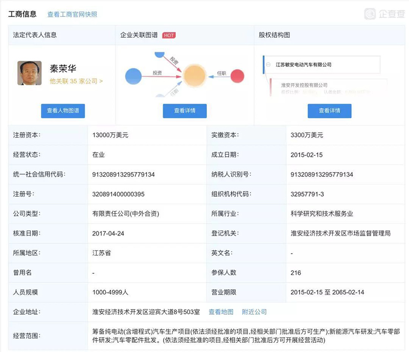
Task: Click 纳税人识别号 value 913208913295779134
Action: click(322, 174)
